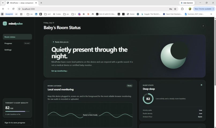
Task: Click the Local sound monitoring heading
Action: coord(61,90)
